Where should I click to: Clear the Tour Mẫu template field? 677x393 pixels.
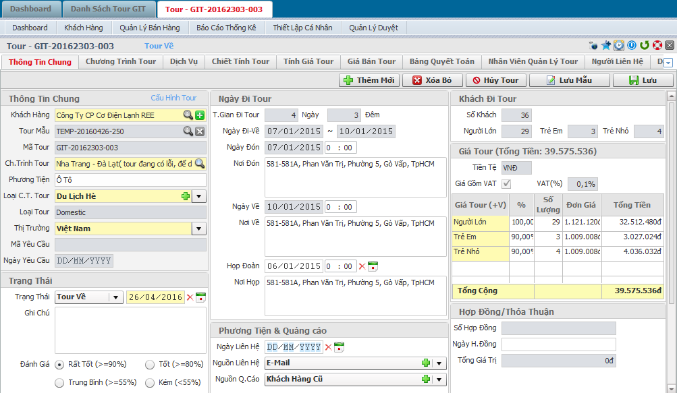[200, 131]
